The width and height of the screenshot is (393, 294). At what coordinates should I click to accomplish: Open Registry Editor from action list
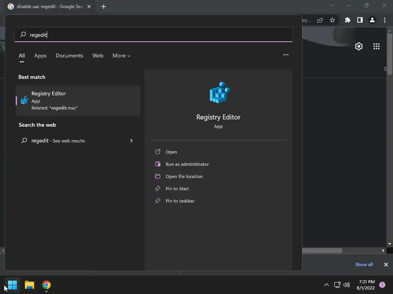(171, 152)
